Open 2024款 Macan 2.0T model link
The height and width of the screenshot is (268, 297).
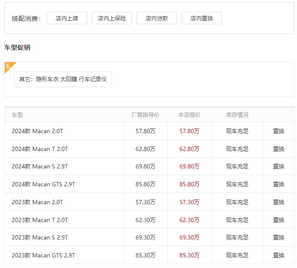pos(37,131)
